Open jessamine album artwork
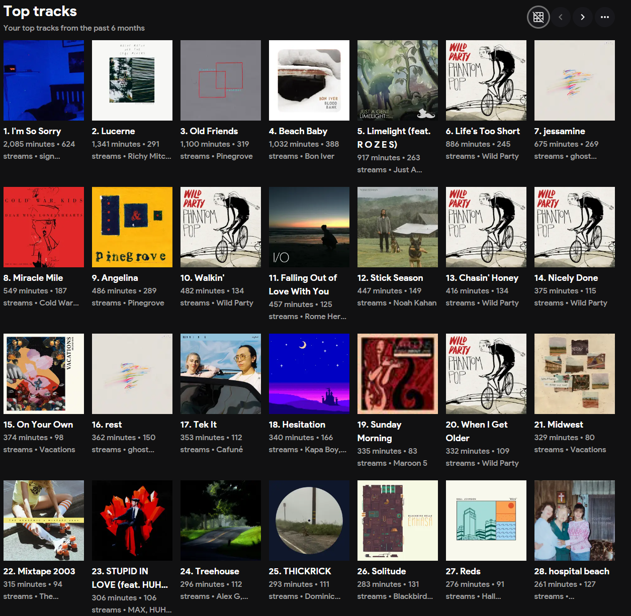The width and height of the screenshot is (631, 616). point(575,80)
